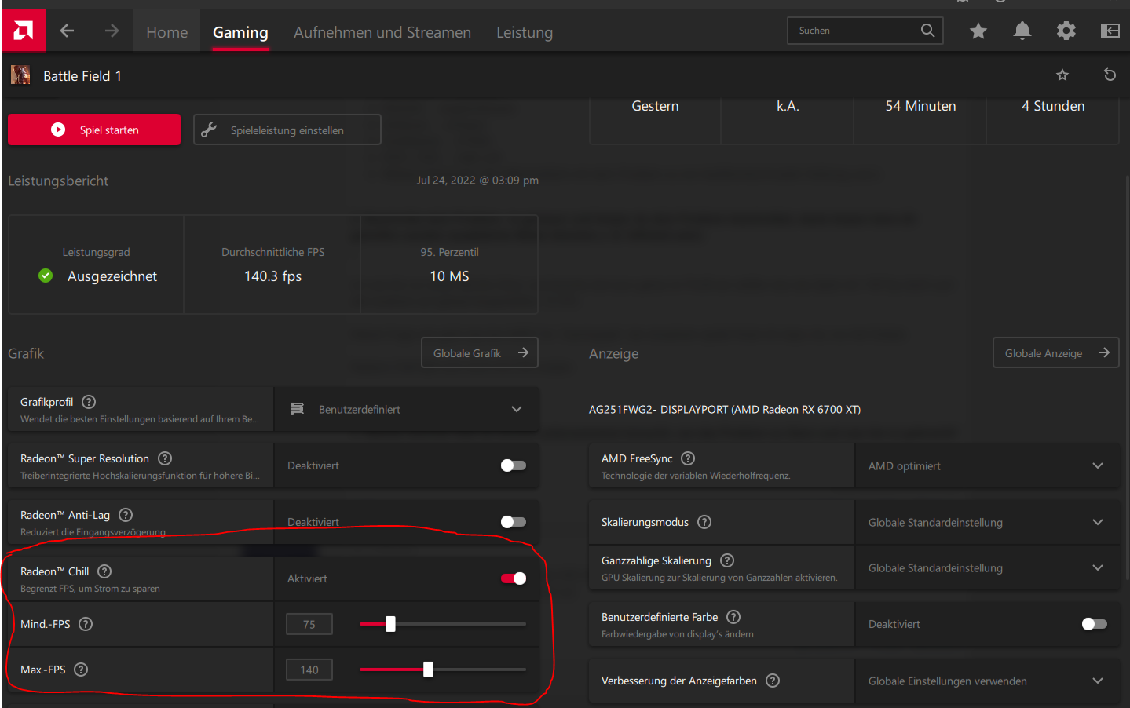Click green Ausgezeichnet checkmark icon
The width and height of the screenshot is (1130, 708).
pyautogui.click(x=46, y=276)
